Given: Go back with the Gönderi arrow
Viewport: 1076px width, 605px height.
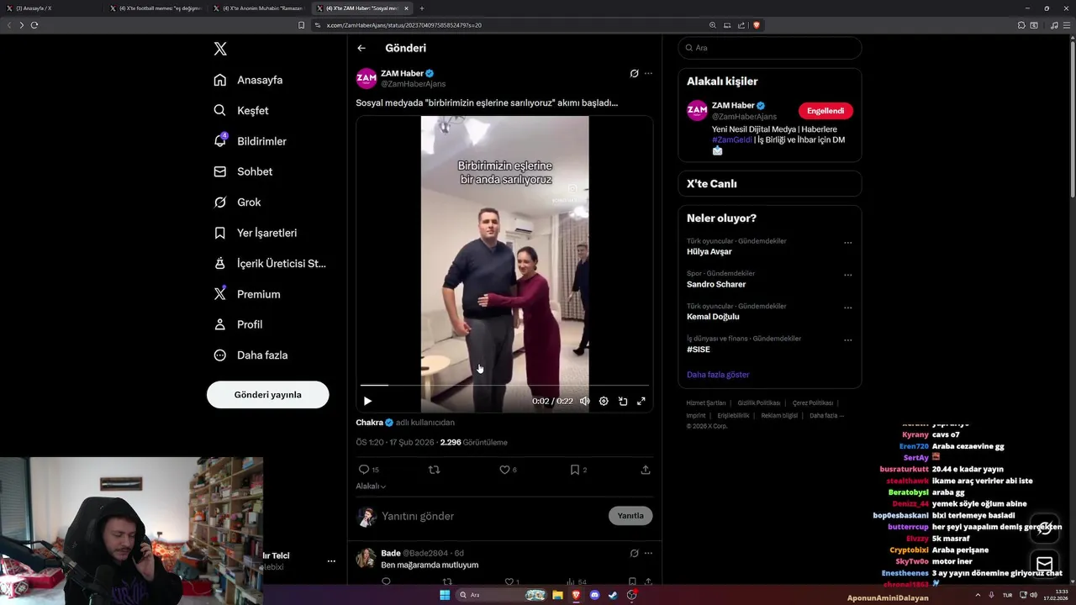Looking at the screenshot, I should click(361, 48).
